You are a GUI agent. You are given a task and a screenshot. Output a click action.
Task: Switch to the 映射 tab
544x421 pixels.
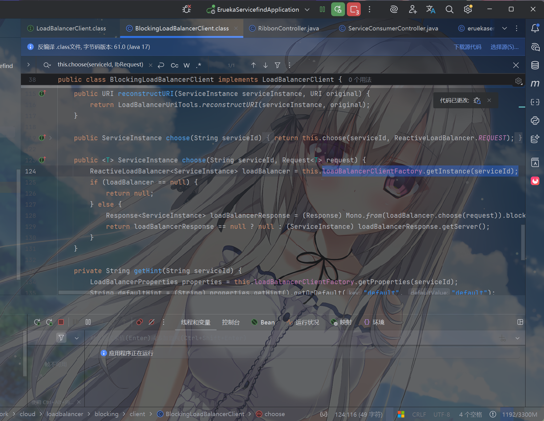(341, 322)
